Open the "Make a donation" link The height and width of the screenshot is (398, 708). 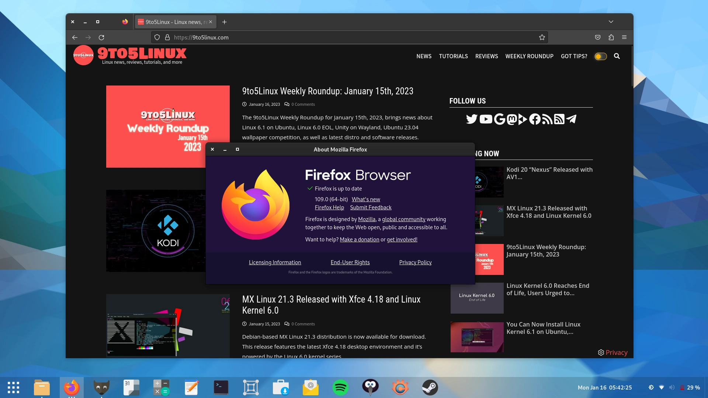coord(360,239)
